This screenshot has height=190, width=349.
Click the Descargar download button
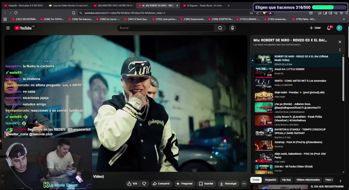coord(228,184)
